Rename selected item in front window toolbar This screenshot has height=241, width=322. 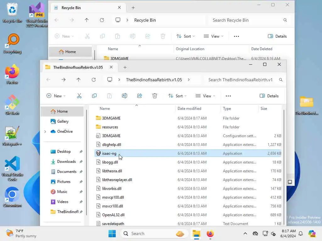125,96
